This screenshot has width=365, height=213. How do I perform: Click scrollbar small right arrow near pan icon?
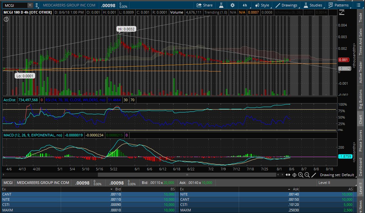pos(282,175)
